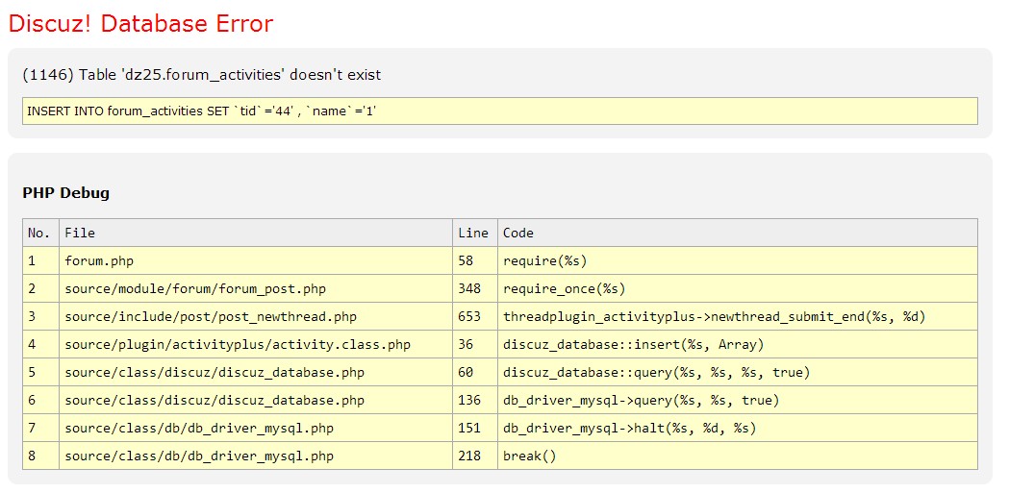The height and width of the screenshot is (493, 1009).
Task: Click line number 653 cell
Action: (x=469, y=316)
